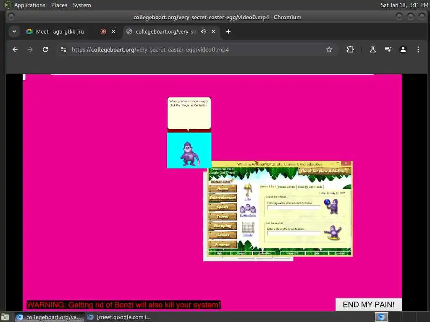The height and width of the screenshot is (322, 430).
Task: Click the Home wooden button in BonziWORLD
Action: pos(223,188)
